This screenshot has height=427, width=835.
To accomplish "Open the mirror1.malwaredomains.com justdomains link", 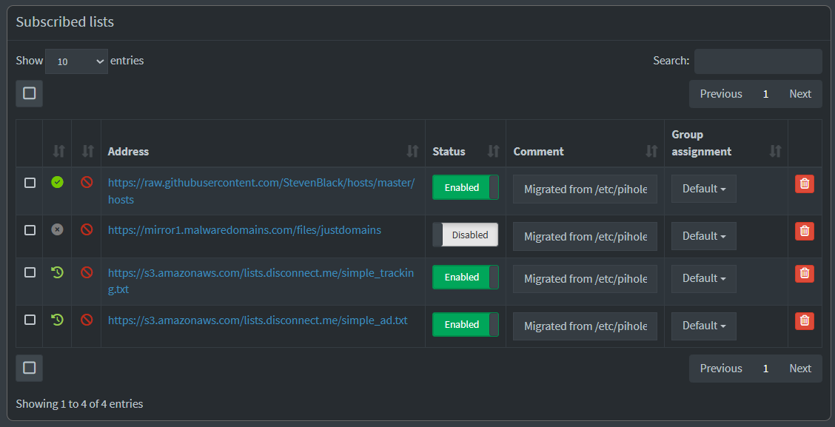I will (x=244, y=230).
